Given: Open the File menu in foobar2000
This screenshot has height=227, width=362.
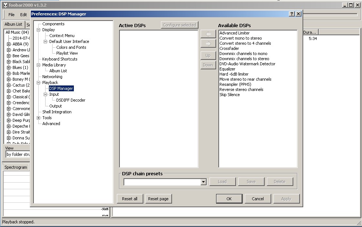Looking at the screenshot, I should click(11, 15).
